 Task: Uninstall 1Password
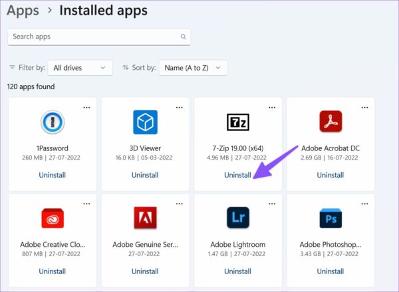(x=52, y=175)
